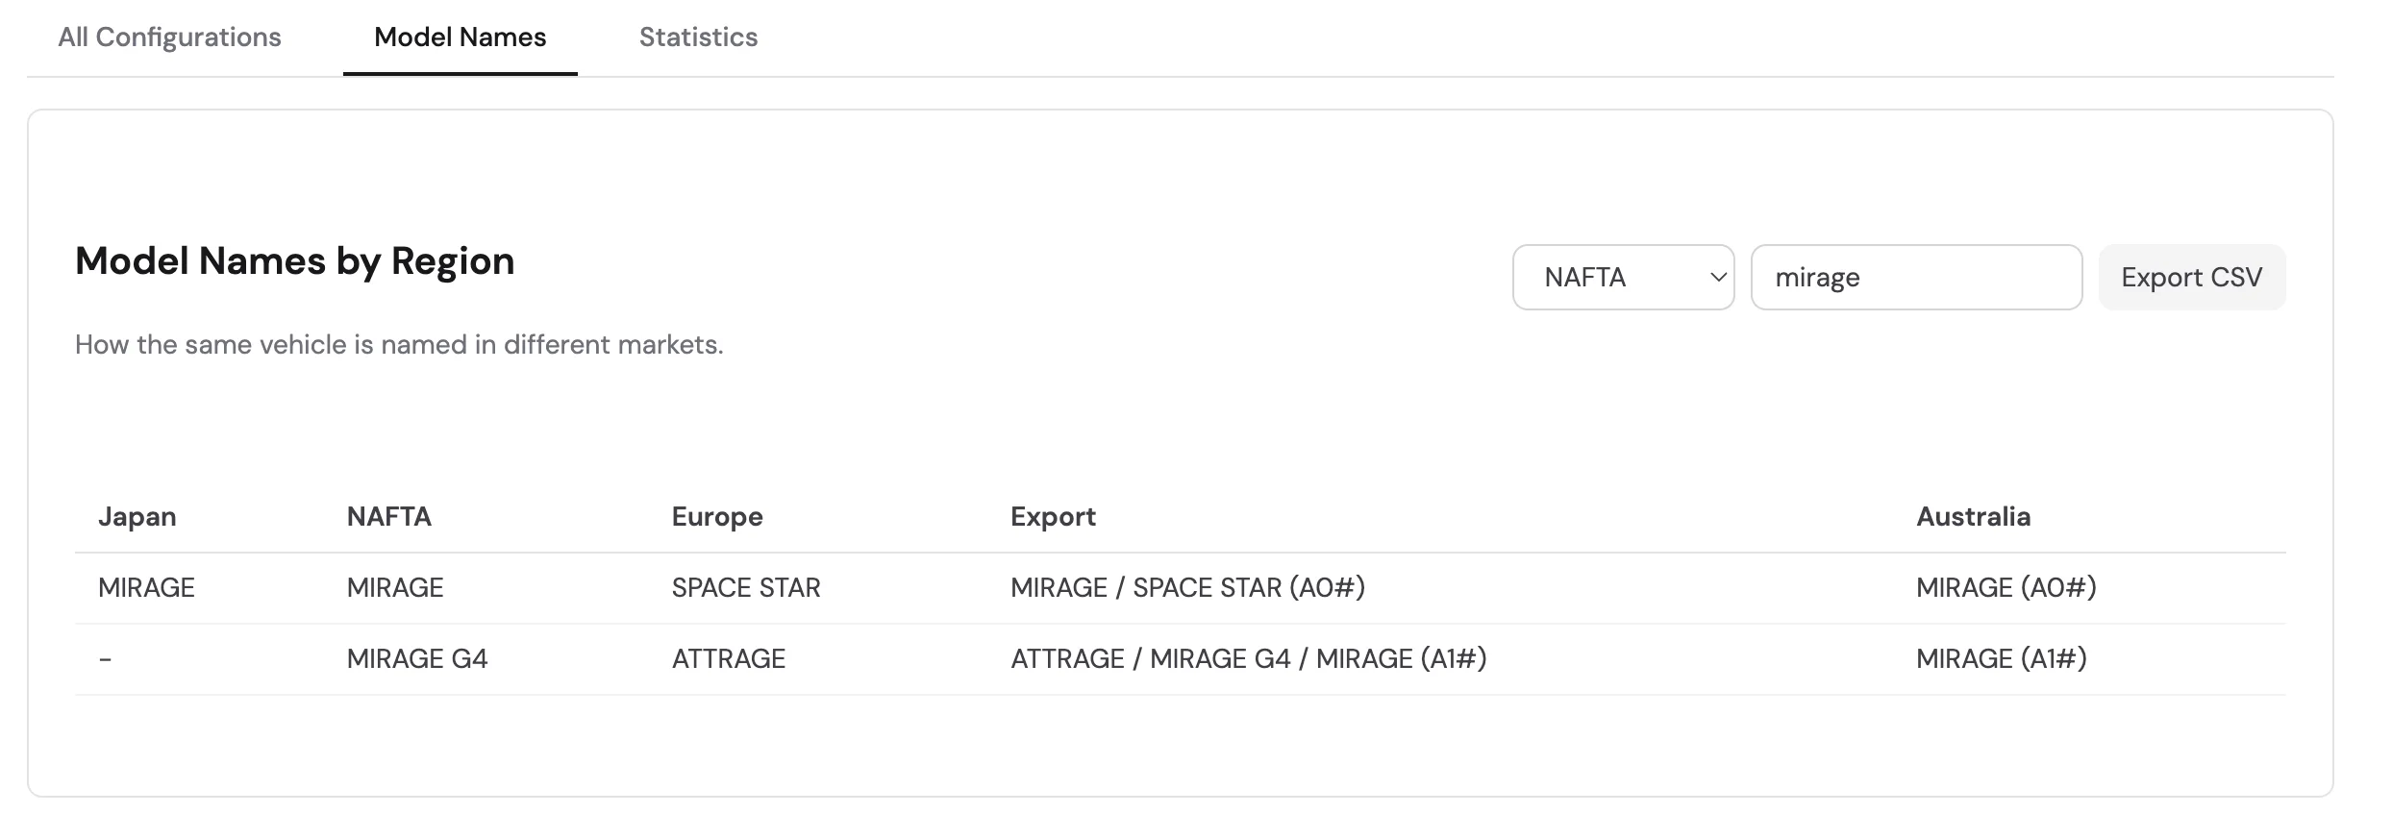Open the Statistics tab

coord(699,37)
